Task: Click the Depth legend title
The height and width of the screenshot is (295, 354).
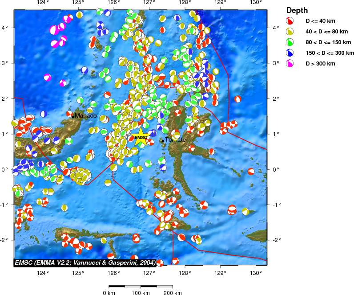Action: pyautogui.click(x=296, y=10)
